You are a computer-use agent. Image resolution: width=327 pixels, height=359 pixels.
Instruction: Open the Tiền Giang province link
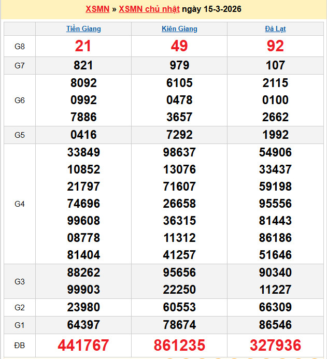point(83,29)
